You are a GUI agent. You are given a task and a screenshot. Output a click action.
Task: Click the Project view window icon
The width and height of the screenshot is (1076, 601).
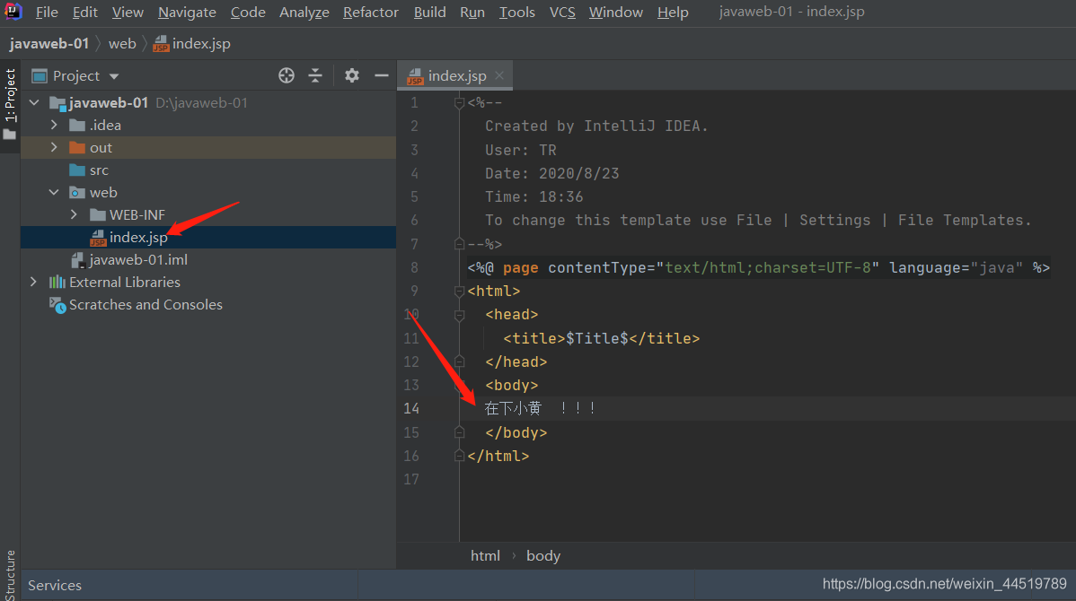point(40,75)
